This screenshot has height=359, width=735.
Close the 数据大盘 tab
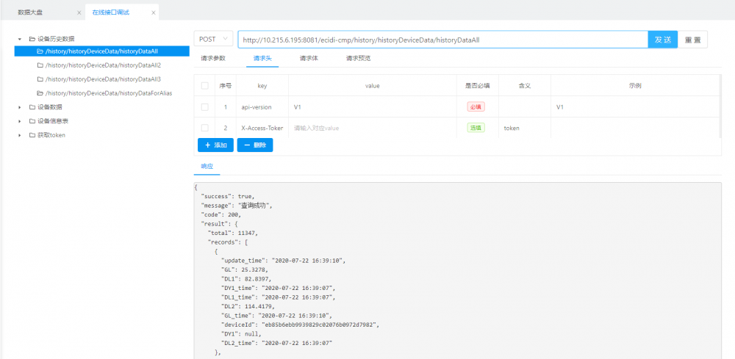79,12
